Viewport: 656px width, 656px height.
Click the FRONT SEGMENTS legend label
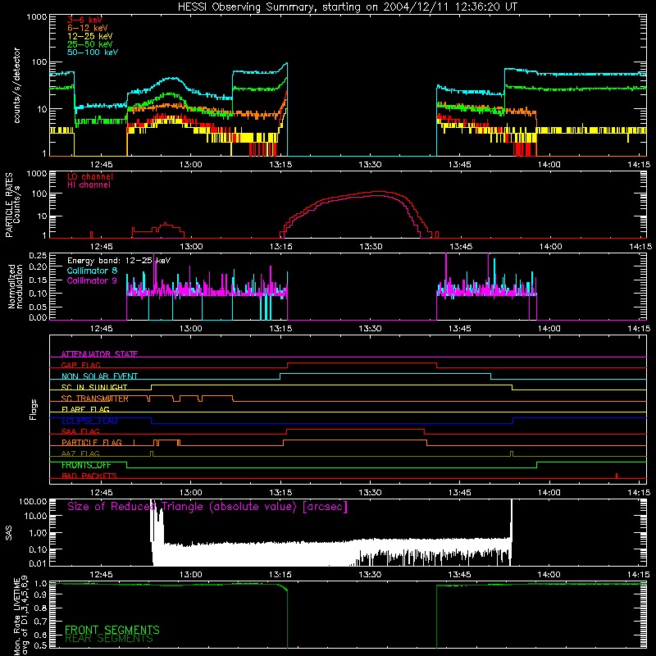112,630
